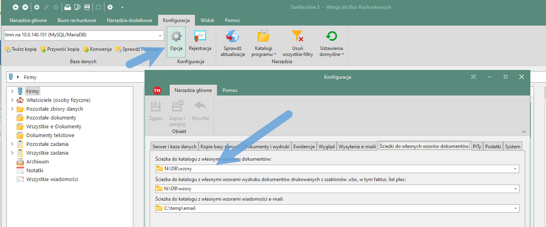Open the Serwer i baza danych tab
546x227 pixels.
[x=175, y=147]
